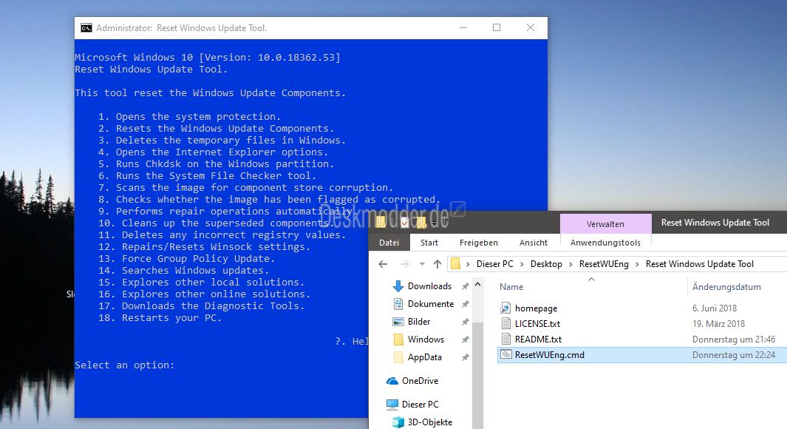787x429 pixels.
Task: Switch to the Anwendungstools ribbon tab
Action: click(x=605, y=243)
